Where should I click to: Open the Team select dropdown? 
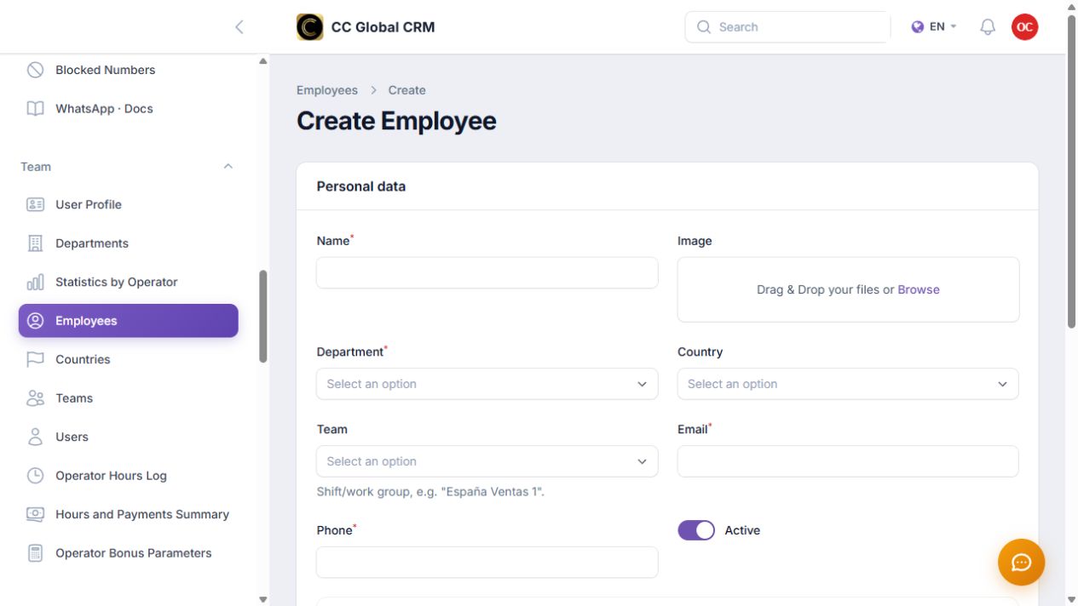pyautogui.click(x=487, y=461)
